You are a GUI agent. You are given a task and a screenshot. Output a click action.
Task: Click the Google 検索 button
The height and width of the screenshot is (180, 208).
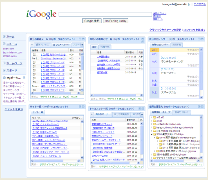click(92, 21)
